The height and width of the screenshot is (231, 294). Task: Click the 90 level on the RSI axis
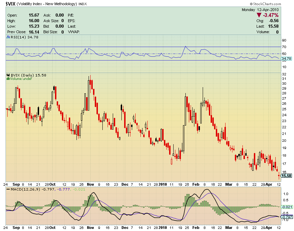point(284,40)
